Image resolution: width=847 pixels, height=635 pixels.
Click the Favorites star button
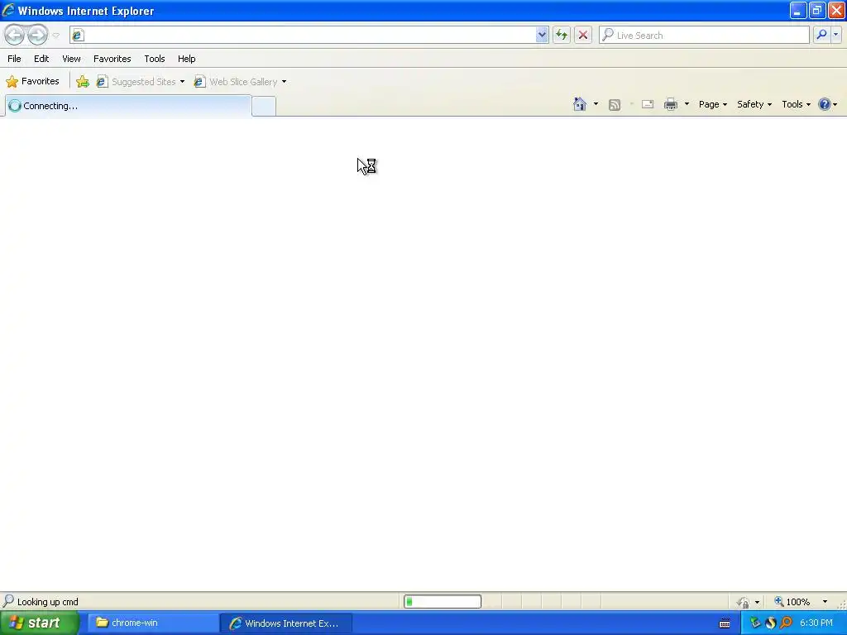[x=32, y=82]
